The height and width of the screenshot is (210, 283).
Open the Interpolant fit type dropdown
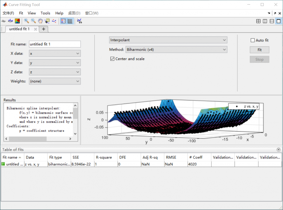[x=168, y=40]
